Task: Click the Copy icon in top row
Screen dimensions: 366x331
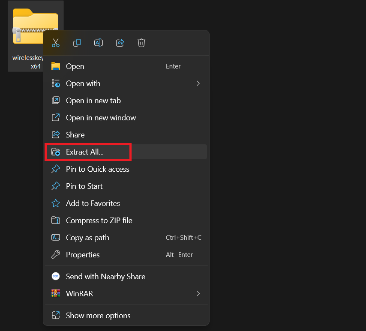Action: pos(77,43)
